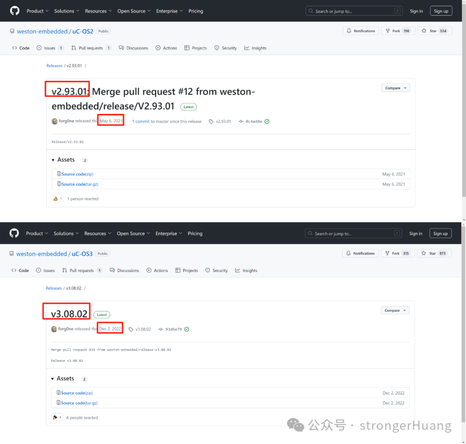The width and height of the screenshot is (466, 444).
Task: Open Actions tab in uC-OS2 repo
Action: tap(166, 48)
